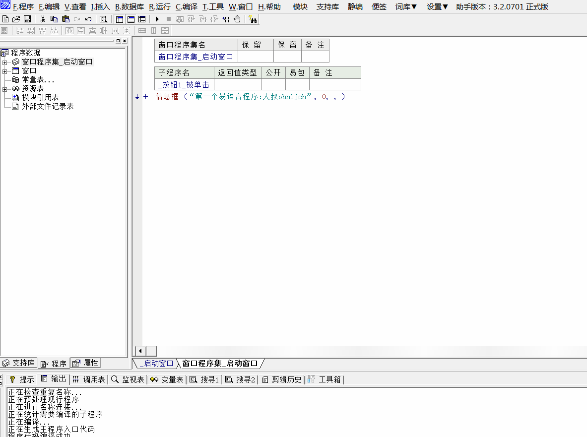Click the align-bottom edges layout icon
This screenshot has height=437, width=587.
54,31
